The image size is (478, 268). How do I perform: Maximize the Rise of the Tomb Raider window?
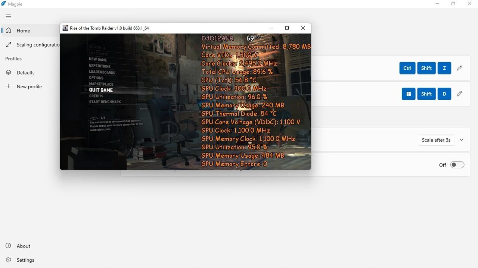[x=287, y=28]
